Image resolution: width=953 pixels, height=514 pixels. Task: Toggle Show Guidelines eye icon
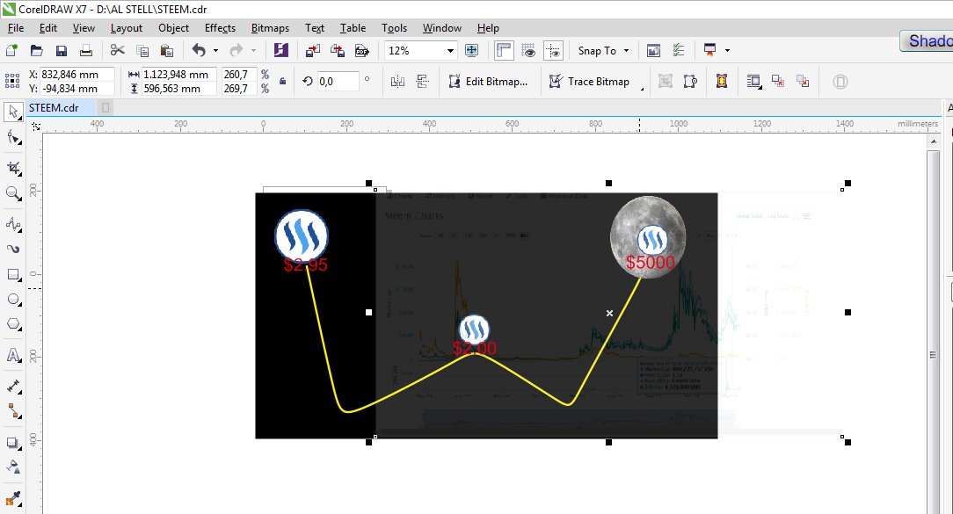tap(553, 50)
